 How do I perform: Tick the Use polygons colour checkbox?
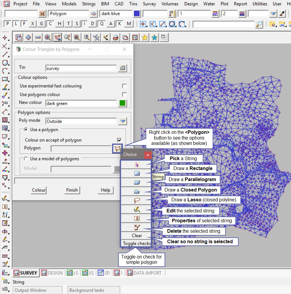tap(124, 95)
